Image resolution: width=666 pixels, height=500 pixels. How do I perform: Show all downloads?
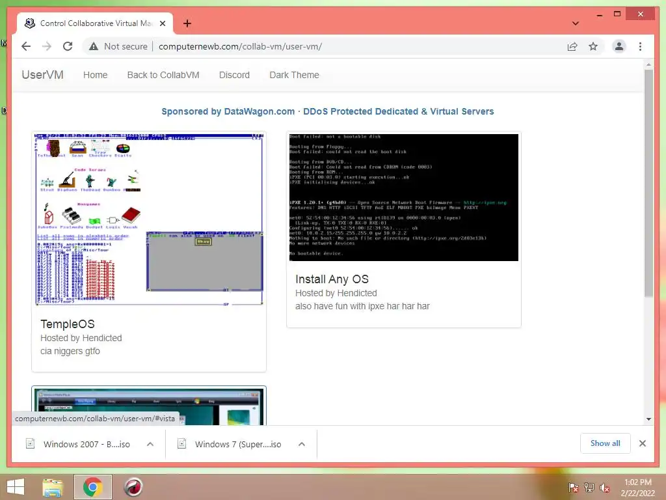[606, 443]
